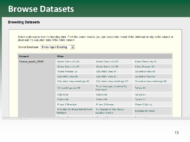Open the Allans Basin city 07 site
This screenshot has width=190, height=142.
(x=68, y=67)
